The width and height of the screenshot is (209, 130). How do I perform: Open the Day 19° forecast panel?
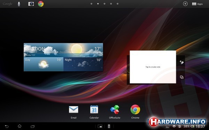[44, 64]
